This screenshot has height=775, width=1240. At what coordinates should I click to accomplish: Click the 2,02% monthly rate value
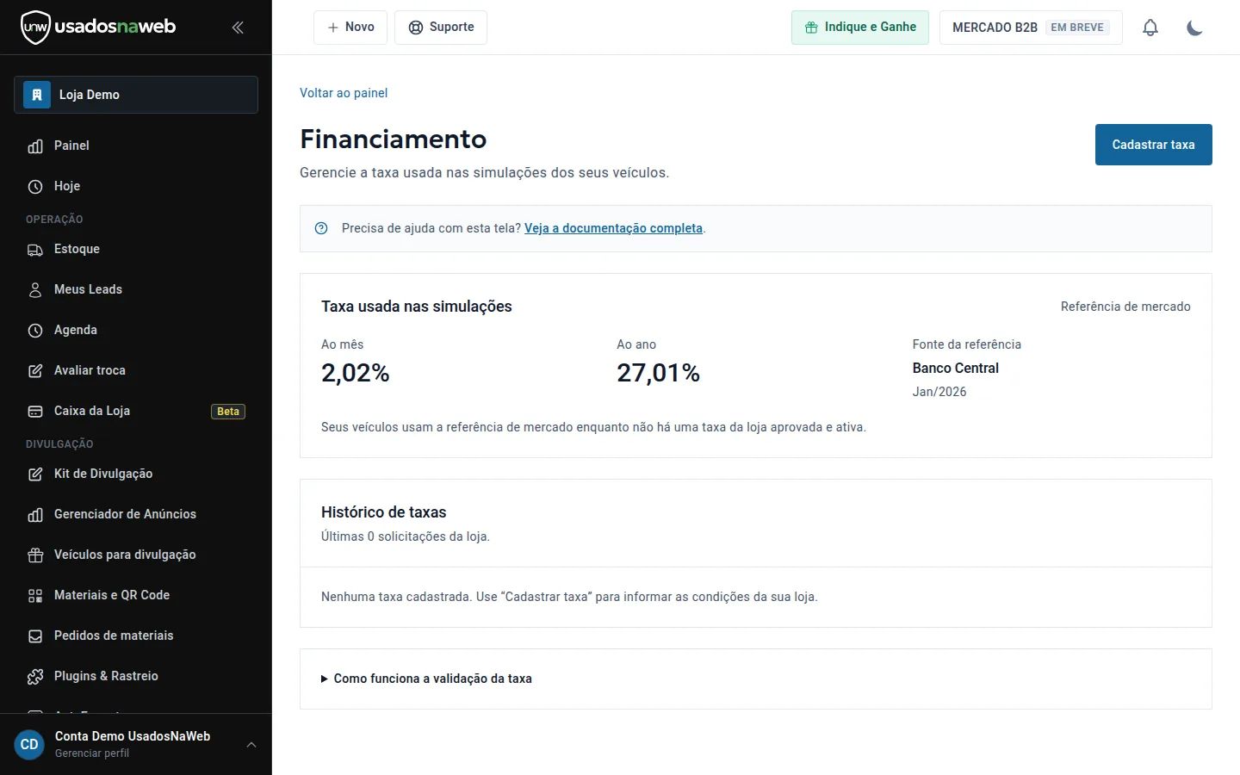click(x=355, y=373)
